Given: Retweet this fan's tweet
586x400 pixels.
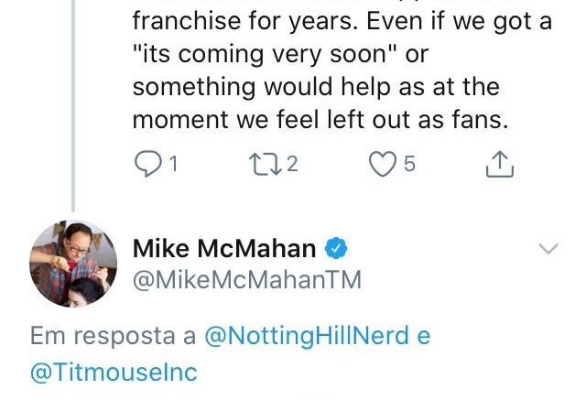Looking at the screenshot, I should pyautogui.click(x=266, y=164).
